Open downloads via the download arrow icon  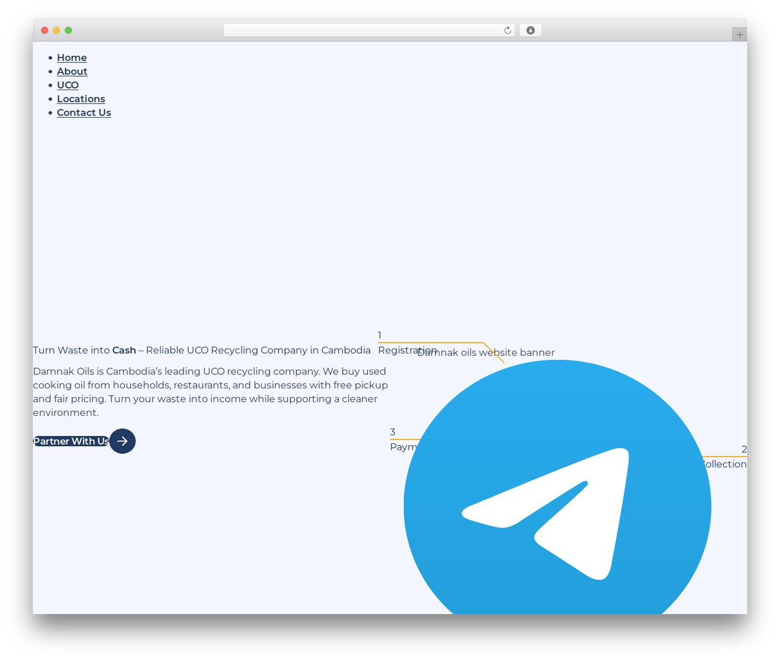click(530, 30)
